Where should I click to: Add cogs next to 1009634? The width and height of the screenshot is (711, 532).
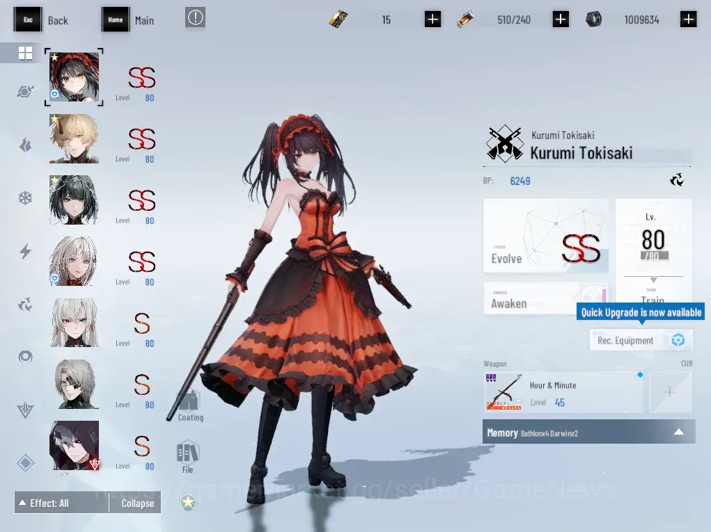(688, 19)
